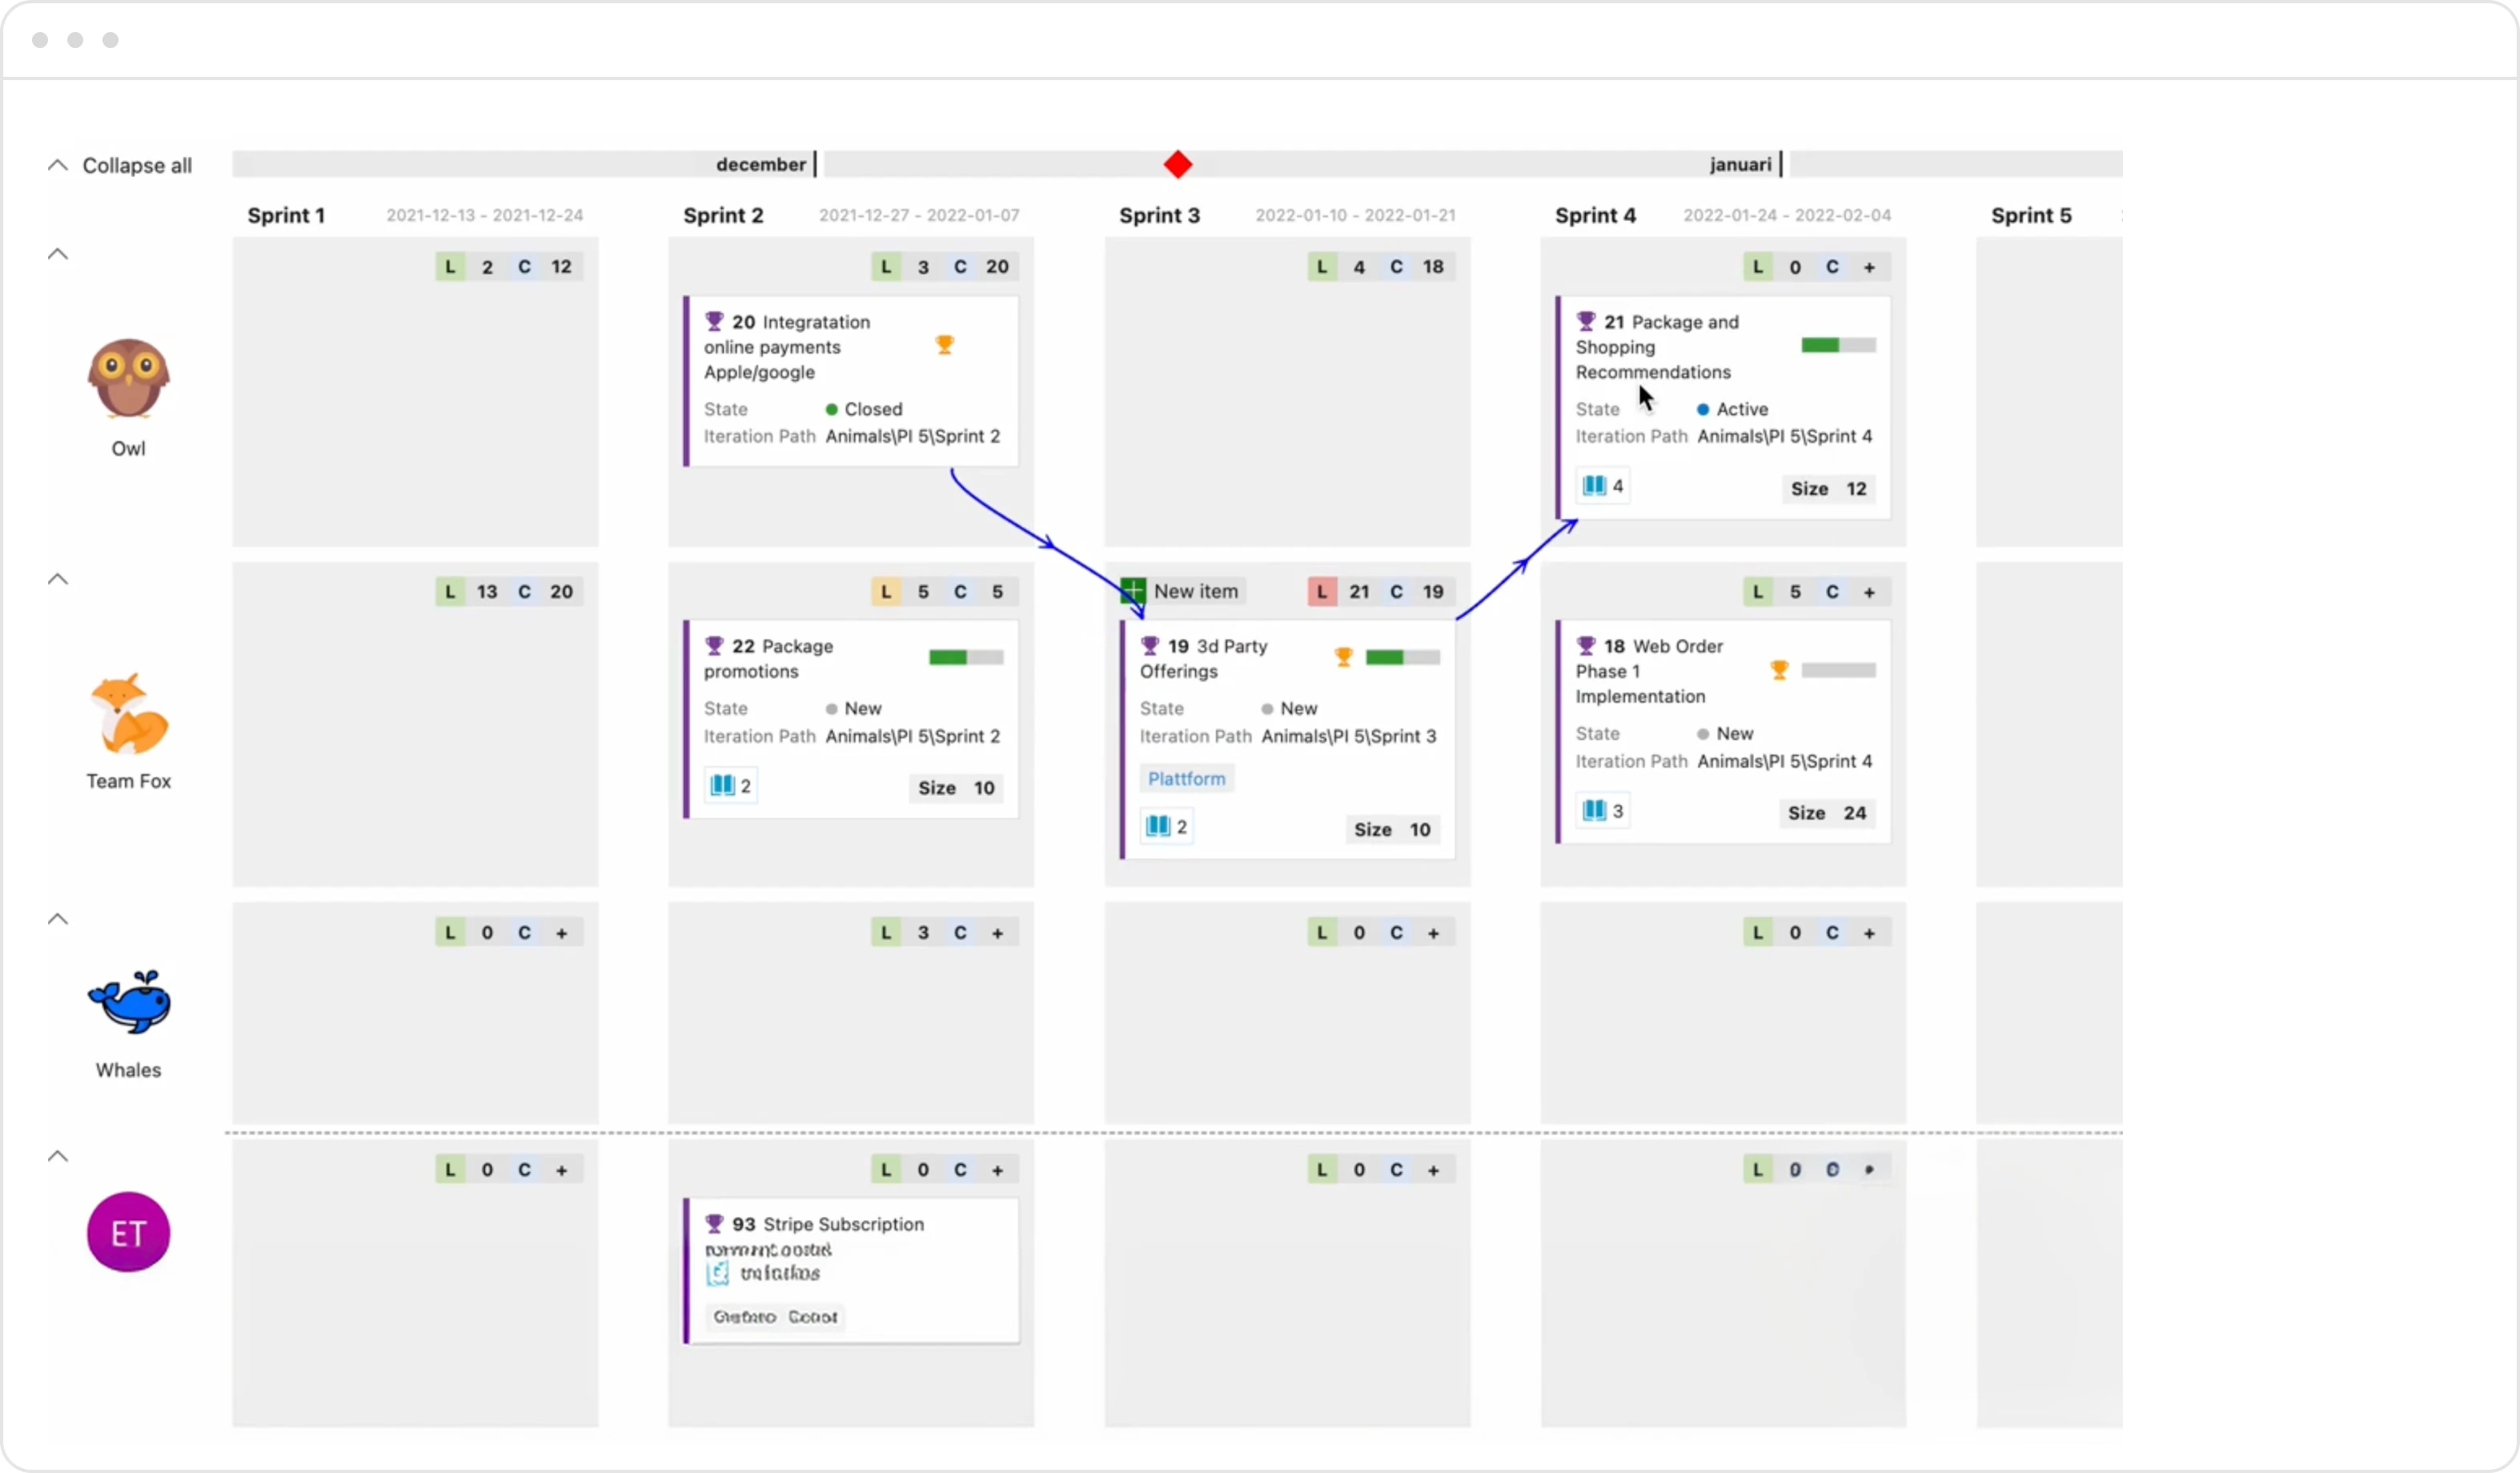
Task: Collapse the ET row
Action: click(58, 1156)
